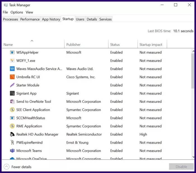Click the Starter Module feather icon
The width and height of the screenshot is (196, 173).
(12, 85)
